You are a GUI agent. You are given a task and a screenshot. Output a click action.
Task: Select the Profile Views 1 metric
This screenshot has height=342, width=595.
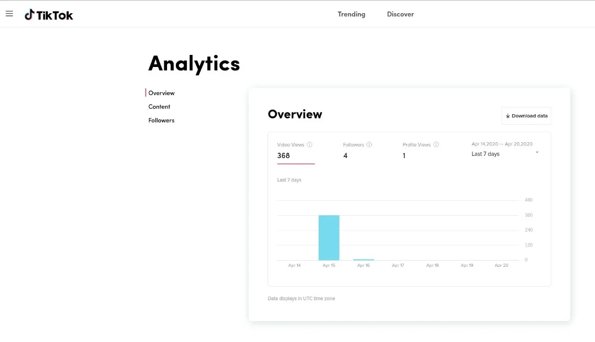point(420,152)
